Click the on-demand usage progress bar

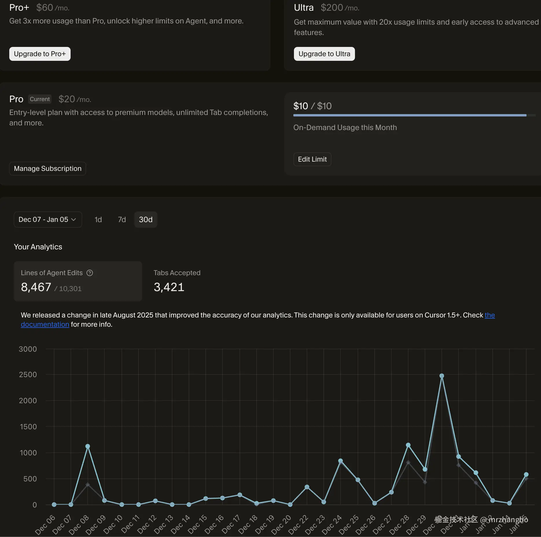pos(414,115)
